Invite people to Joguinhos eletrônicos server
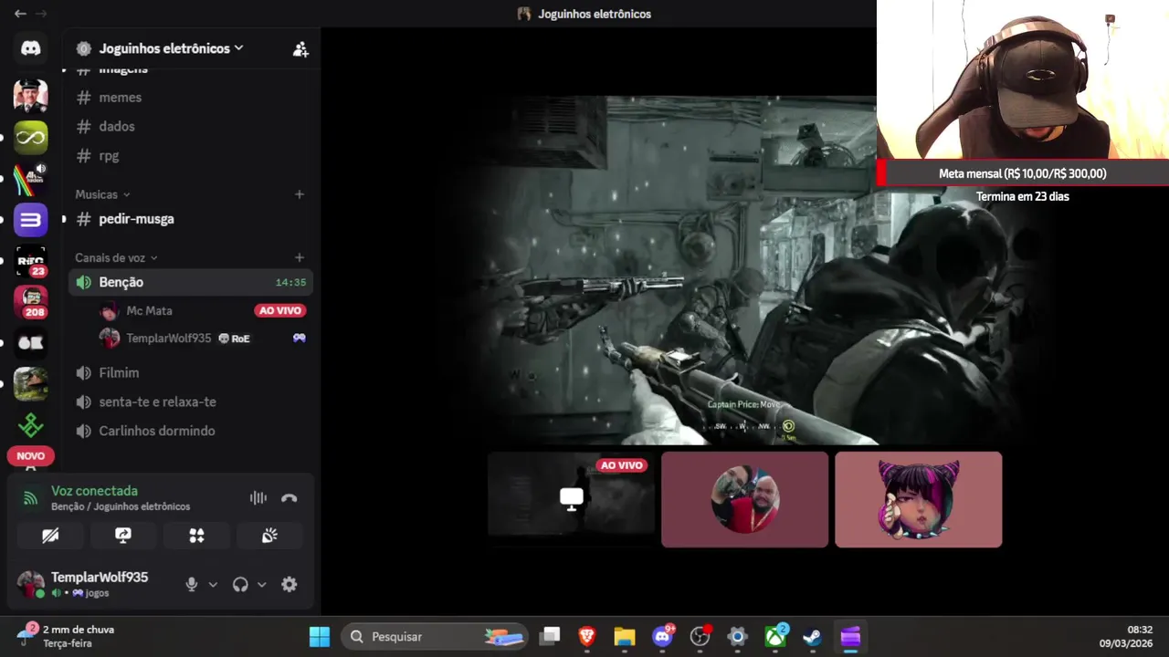The width and height of the screenshot is (1169, 657). (300, 49)
